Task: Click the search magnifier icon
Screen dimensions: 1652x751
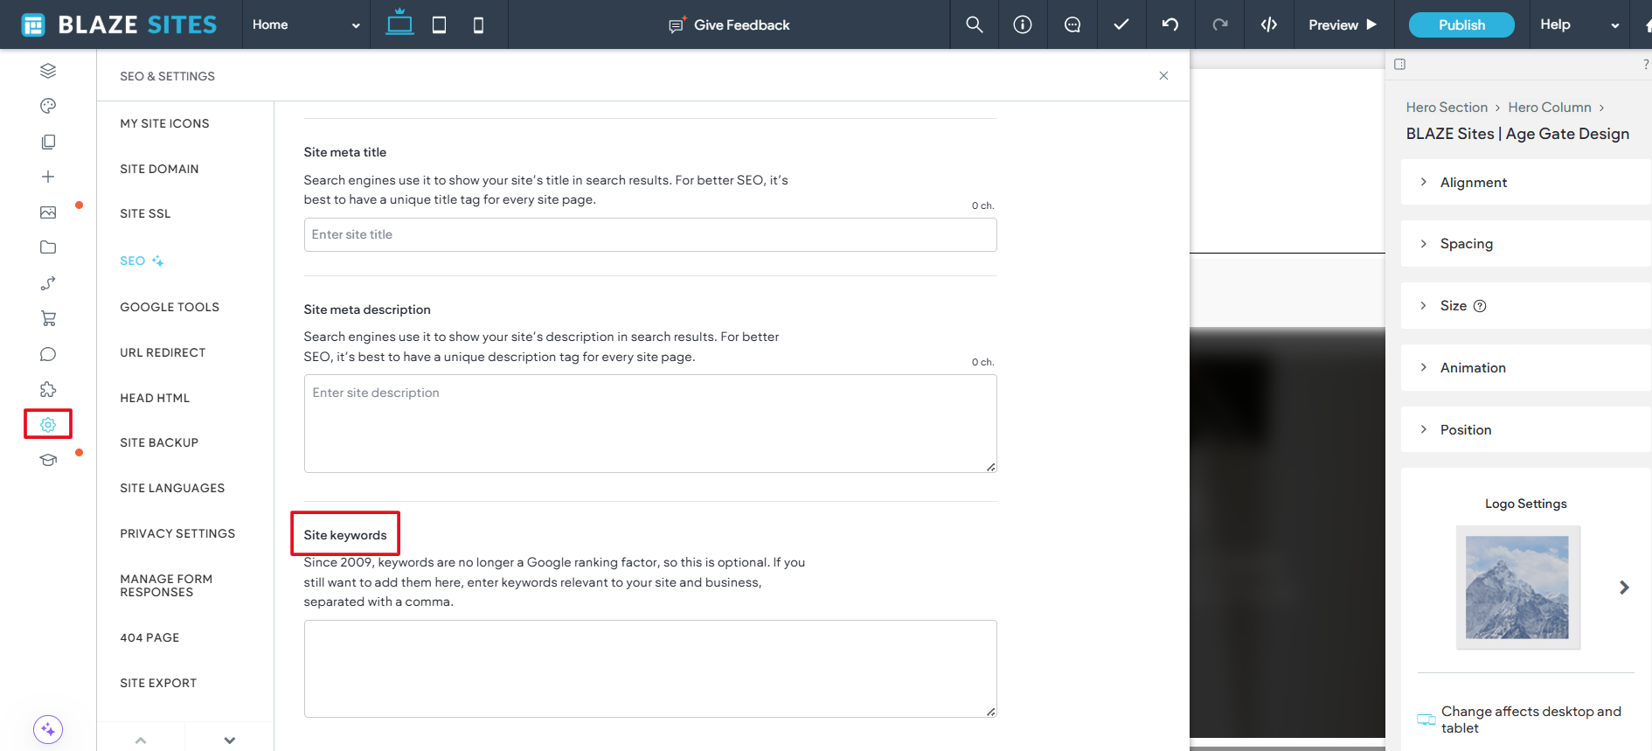Action: coord(975,24)
